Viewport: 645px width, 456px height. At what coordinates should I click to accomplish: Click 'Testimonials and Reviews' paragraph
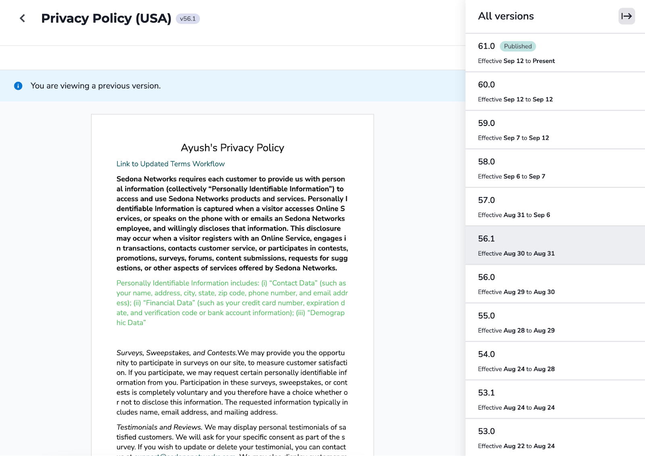232,439
